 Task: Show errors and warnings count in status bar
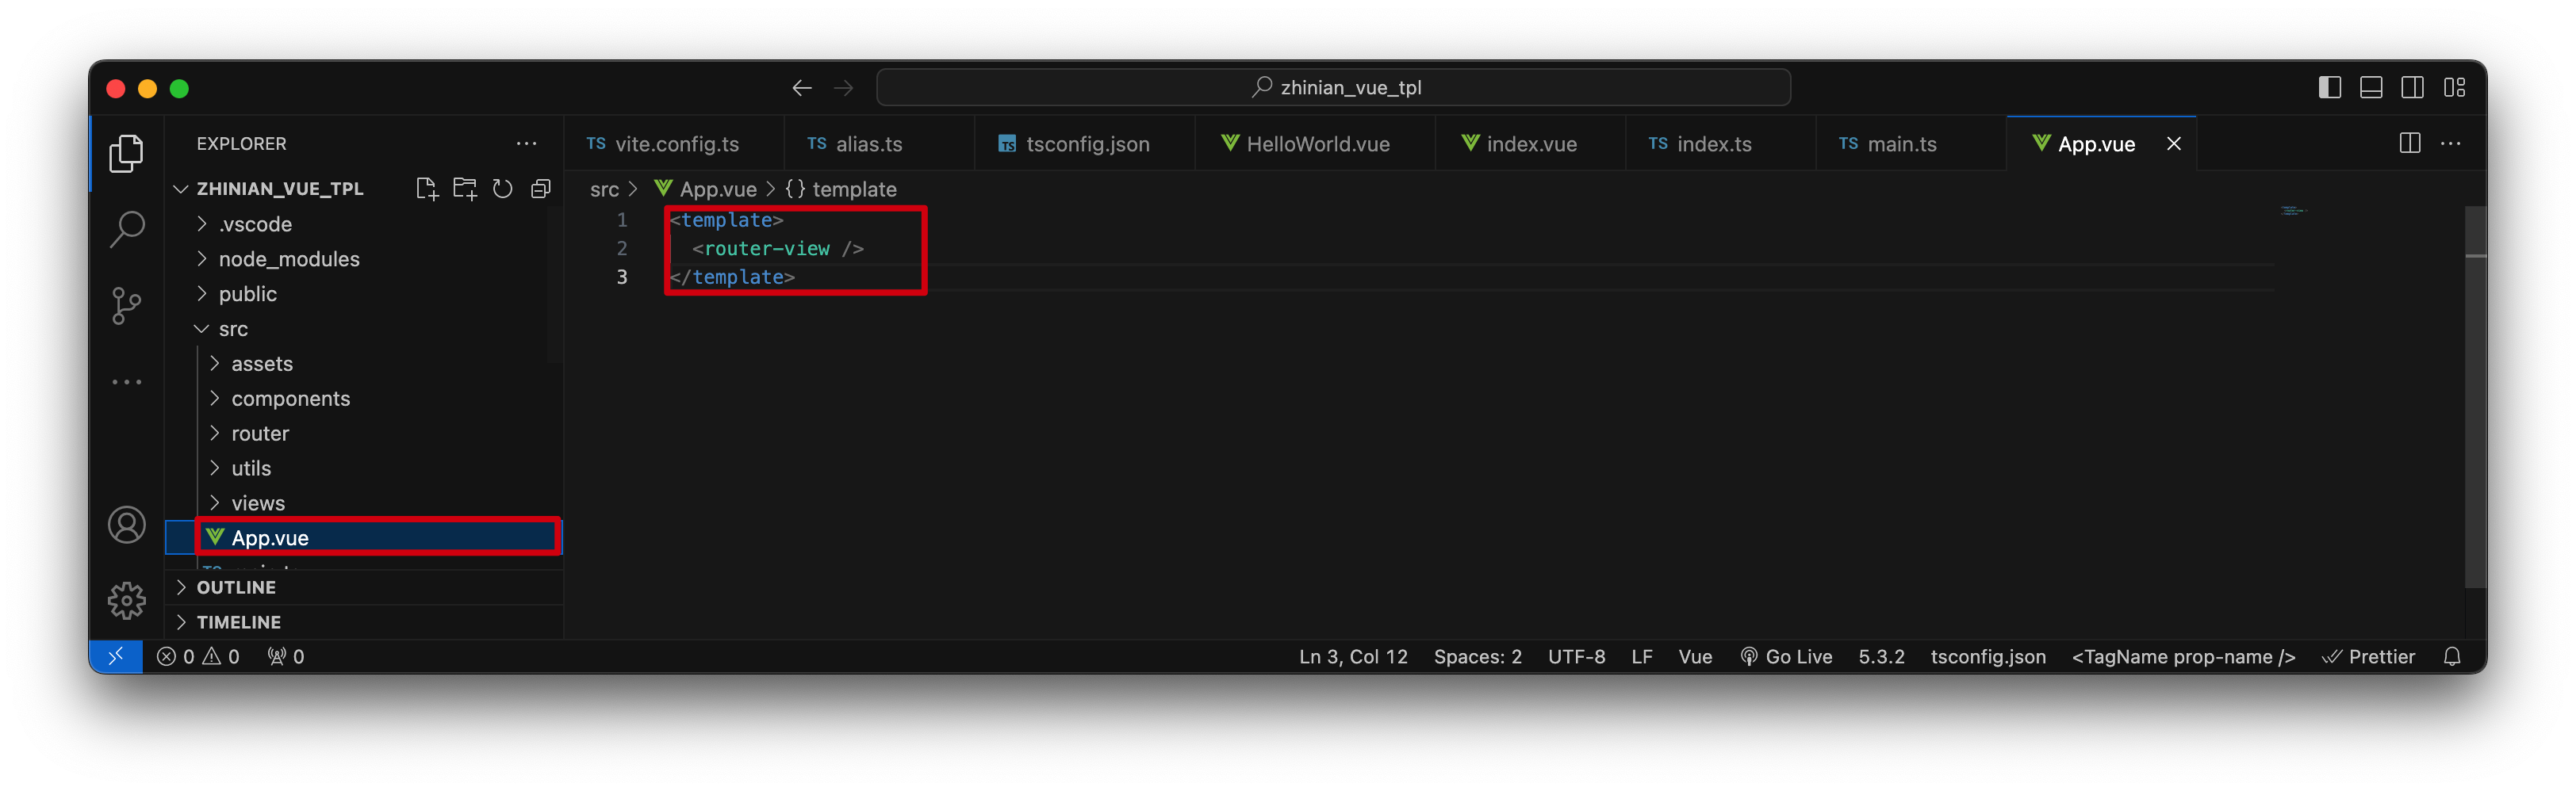[x=198, y=656]
